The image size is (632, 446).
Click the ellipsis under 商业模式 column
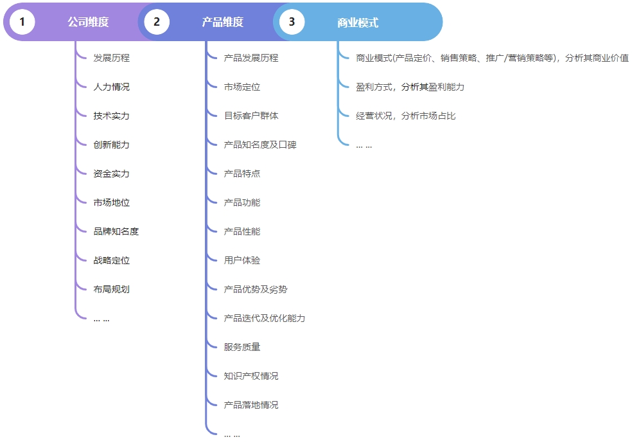coord(364,145)
